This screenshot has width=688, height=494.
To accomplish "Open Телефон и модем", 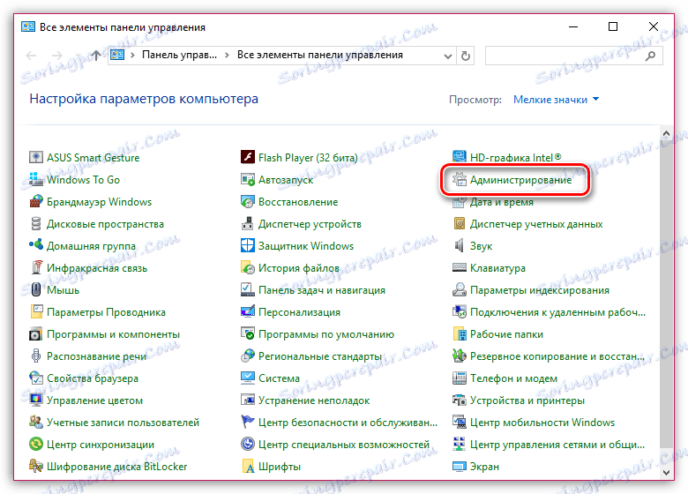I will (505, 378).
